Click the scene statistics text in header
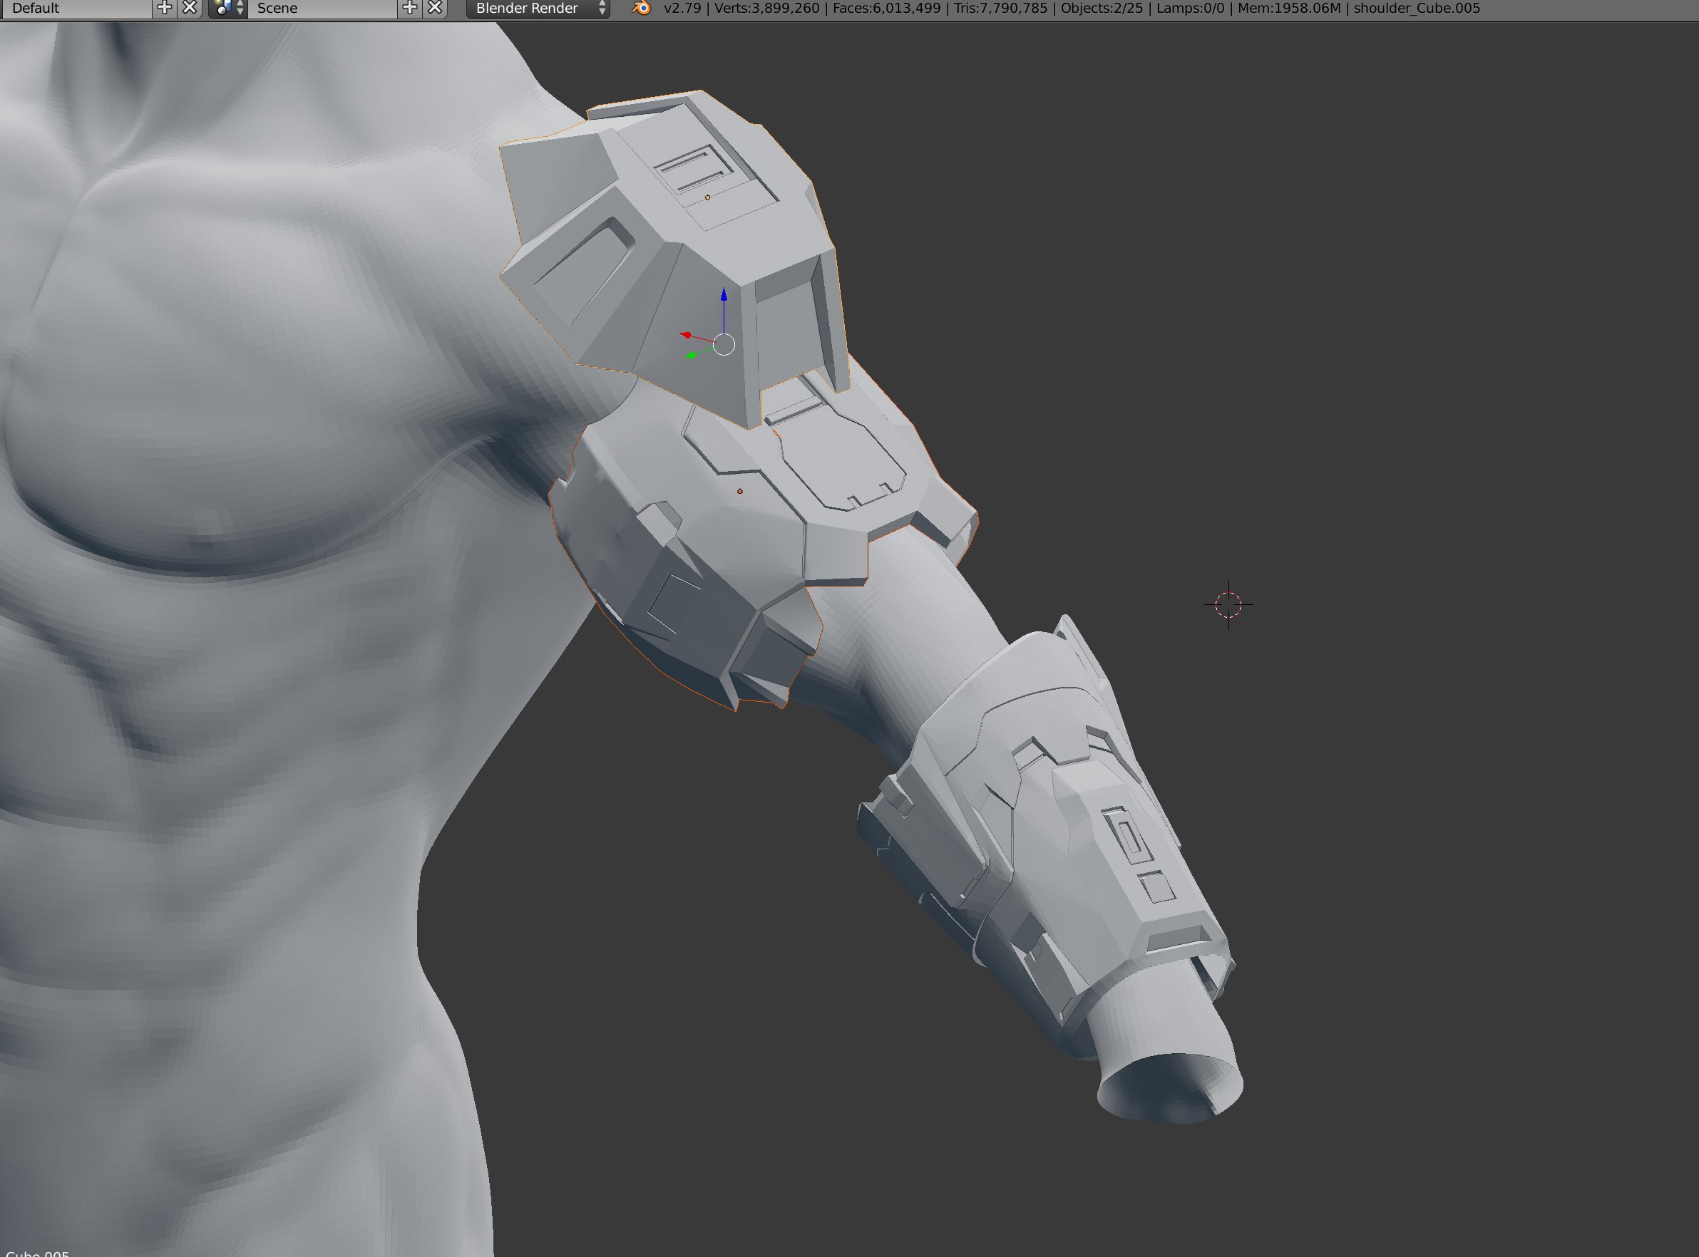This screenshot has height=1257, width=1699. tap(1066, 9)
